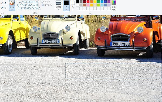The width and height of the screenshot is (162, 102).
Task: Expand the shapes gallery more arrow
Action: click(x=40, y=8)
